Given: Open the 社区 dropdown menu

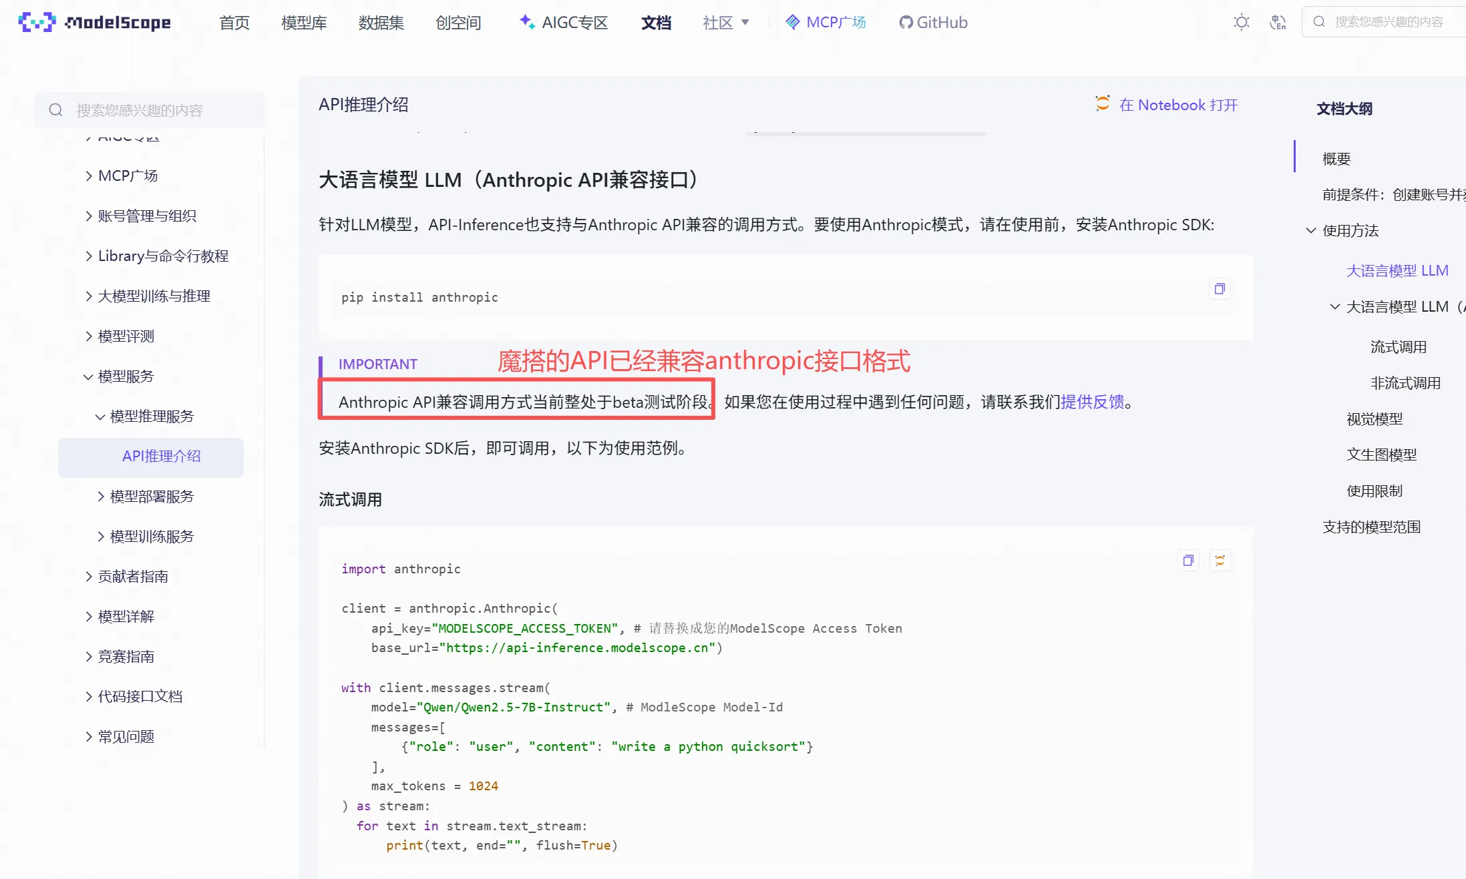Looking at the screenshot, I should 726,23.
